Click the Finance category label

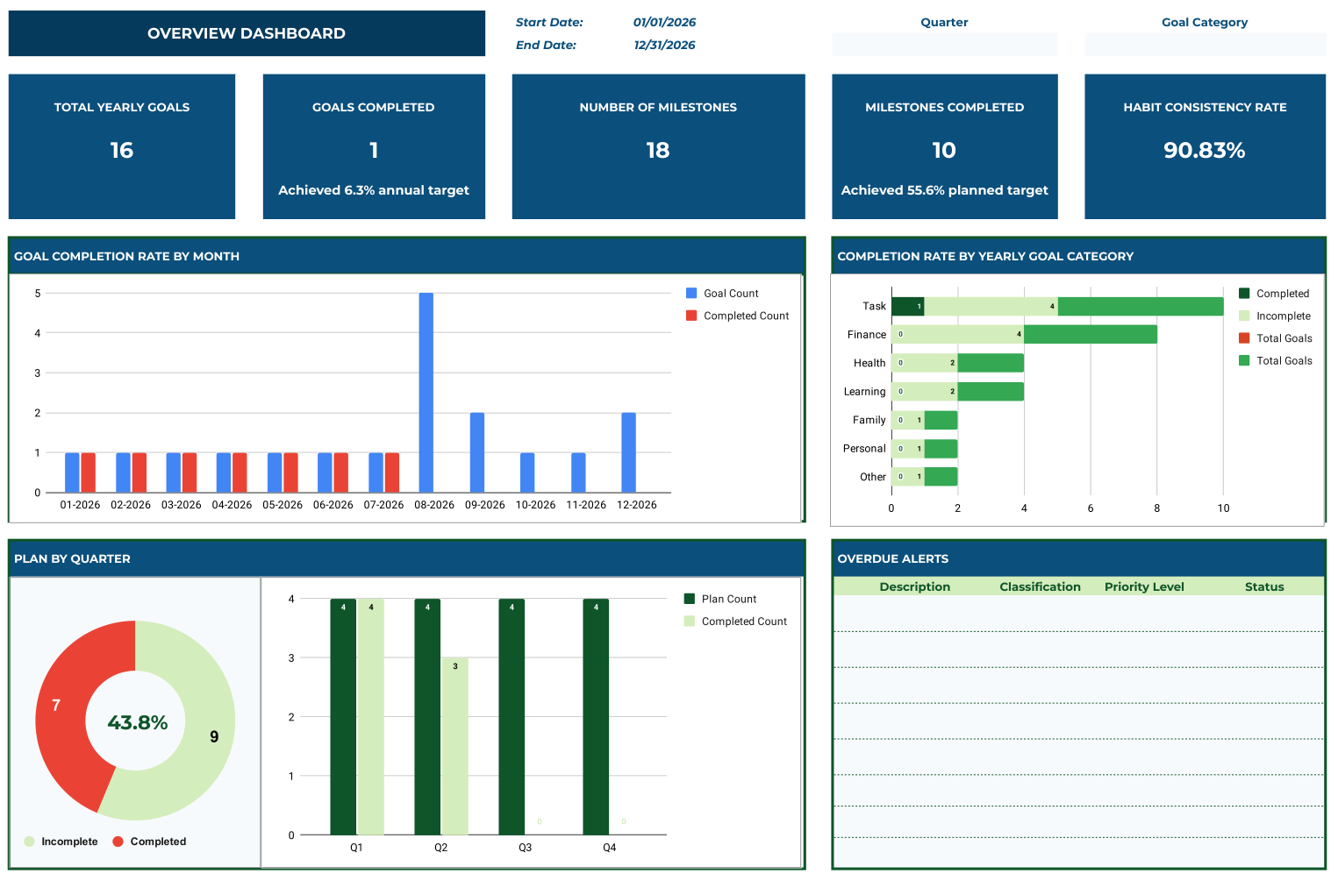[x=867, y=335]
